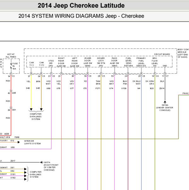This screenshot has width=189, height=190.
Task: Click the 'G914A (UNDER CENTER CONSOLE)' ground label
Action: 165,108
